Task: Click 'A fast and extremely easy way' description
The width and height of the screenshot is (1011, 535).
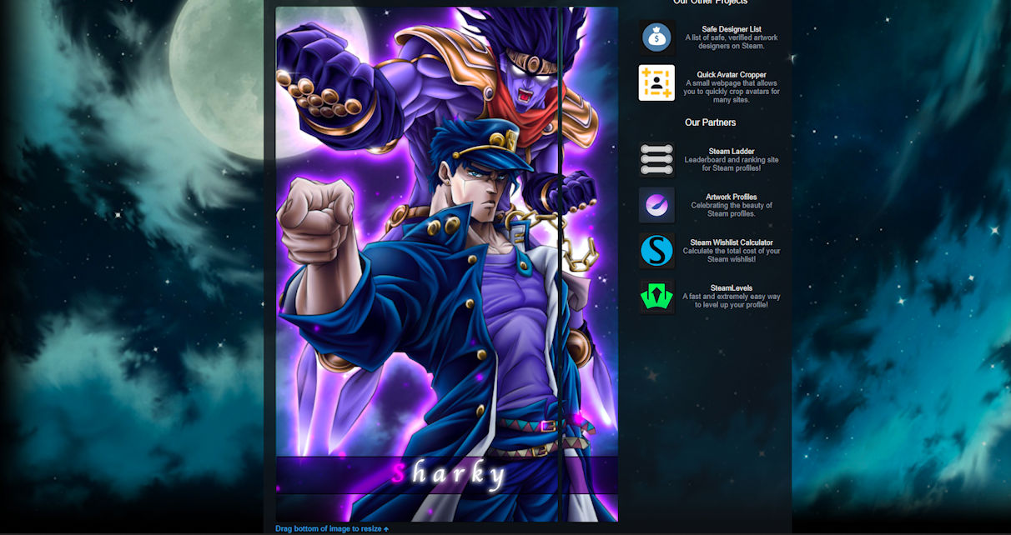Action: coord(732,301)
